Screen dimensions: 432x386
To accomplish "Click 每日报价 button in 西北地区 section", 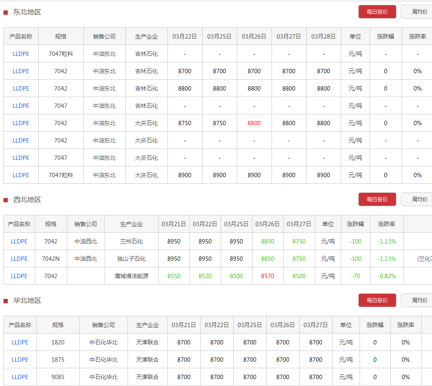I will click(x=377, y=199).
